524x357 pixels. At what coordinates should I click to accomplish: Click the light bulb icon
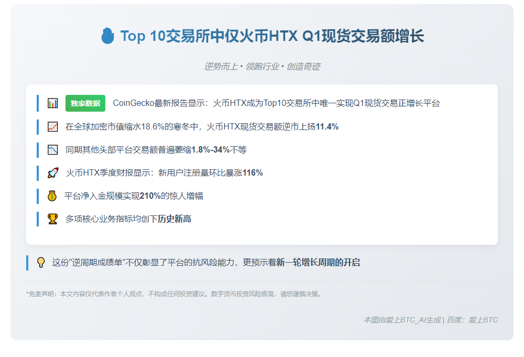[41, 263]
